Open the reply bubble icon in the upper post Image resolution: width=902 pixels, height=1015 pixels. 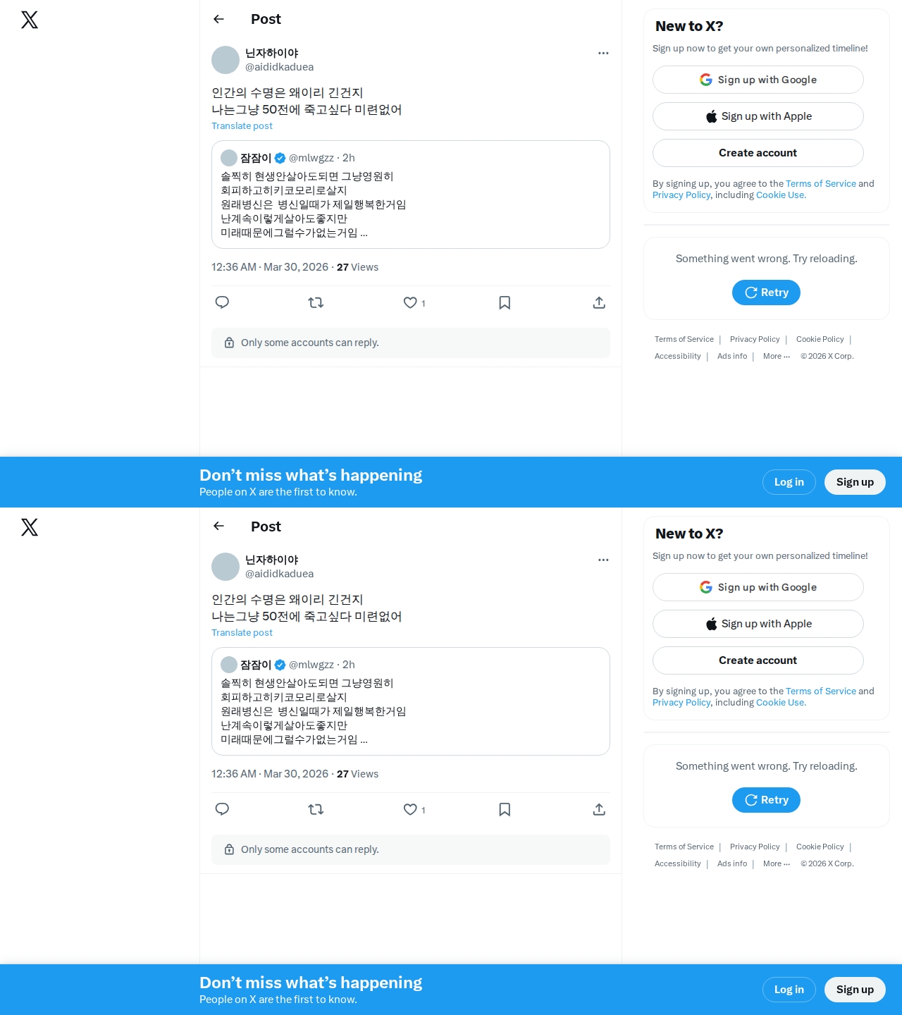pyautogui.click(x=222, y=302)
